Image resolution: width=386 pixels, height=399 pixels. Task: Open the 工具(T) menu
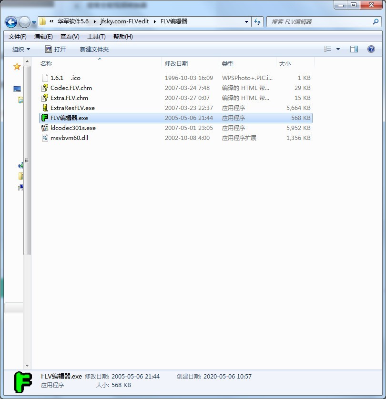[x=96, y=37]
